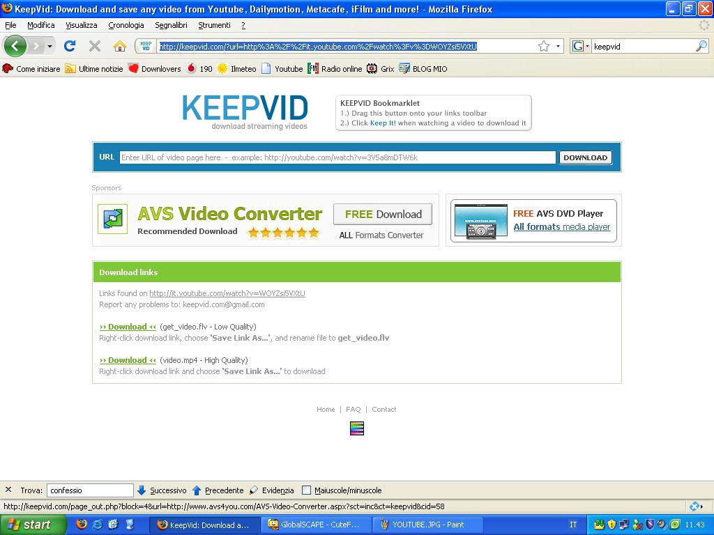Enable the Maiuscole/minuscole checkbox
Image resolution: width=714 pixels, height=535 pixels.
pos(307,490)
